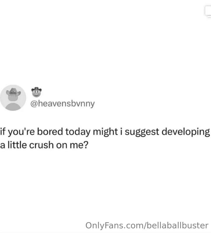Click the word 'developing' in the tweet
This screenshot has height=233, width=211.
pyautogui.click(x=186, y=132)
